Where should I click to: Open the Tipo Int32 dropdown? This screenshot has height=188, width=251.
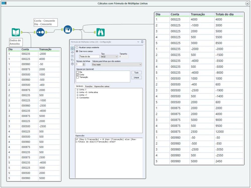pos(109,57)
